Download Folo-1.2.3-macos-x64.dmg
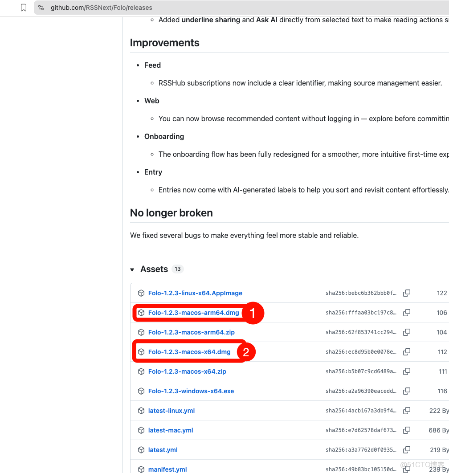 189,352
